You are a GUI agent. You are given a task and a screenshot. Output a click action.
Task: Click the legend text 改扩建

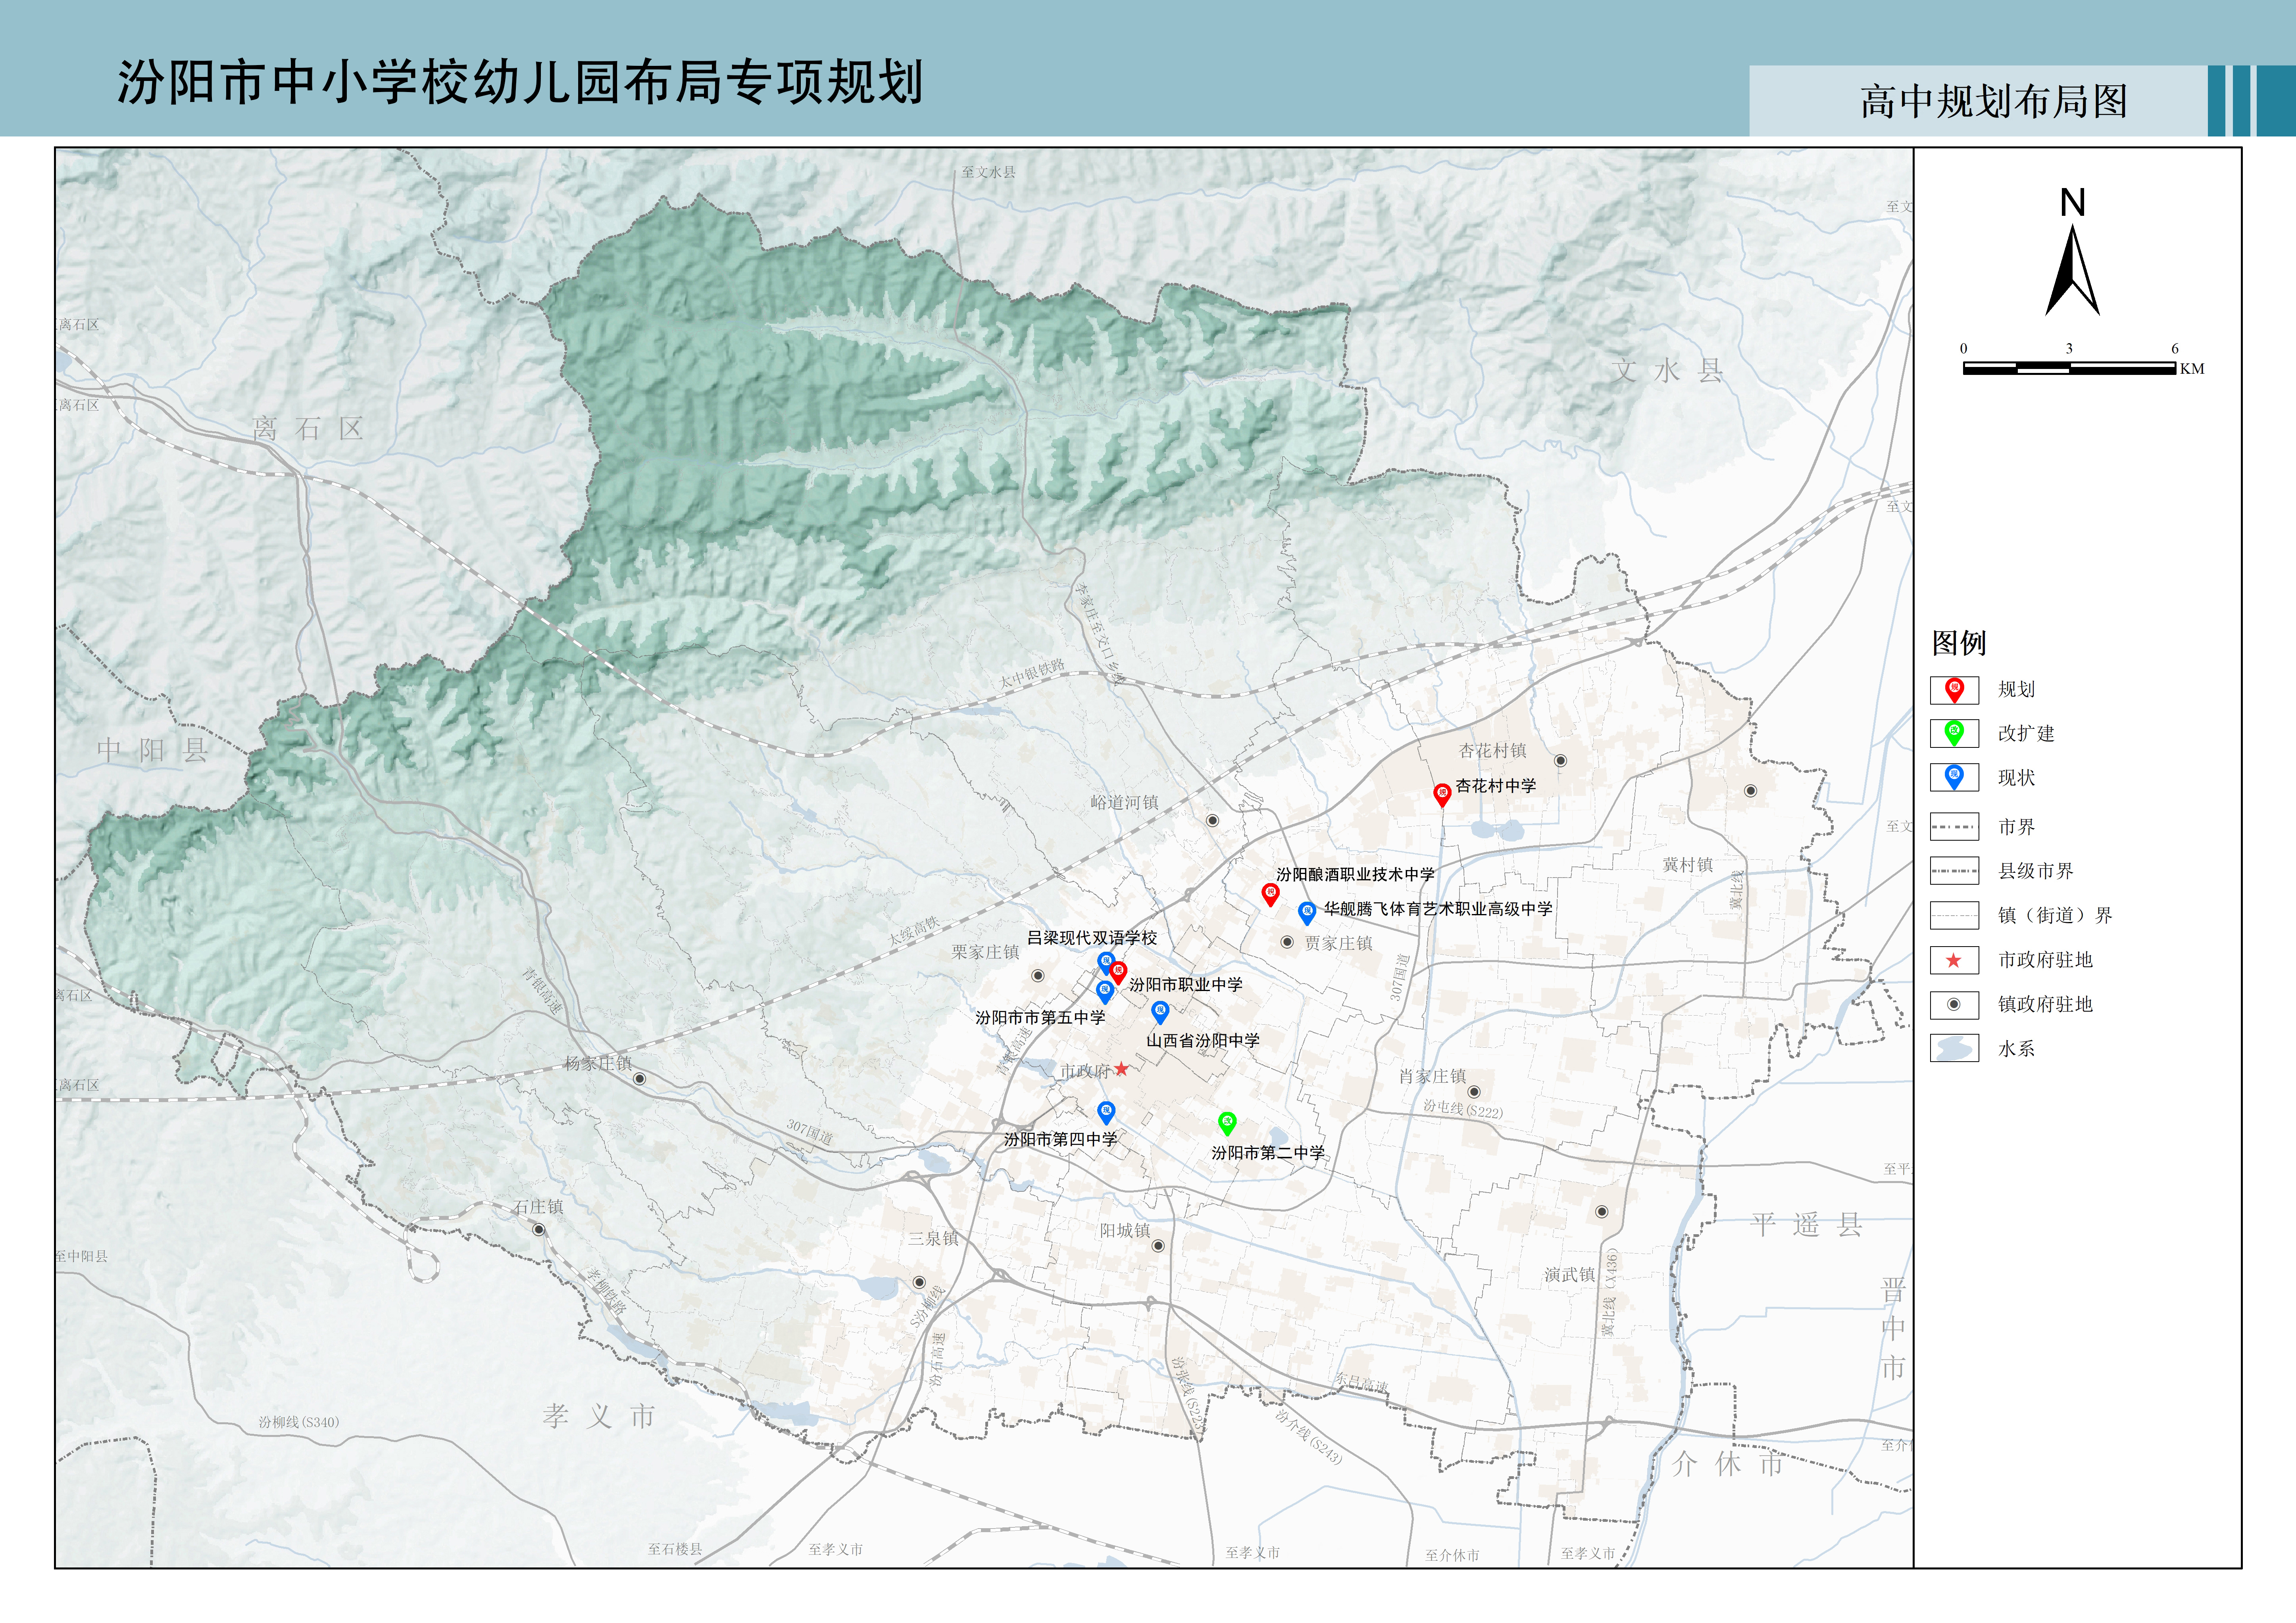point(2026,734)
